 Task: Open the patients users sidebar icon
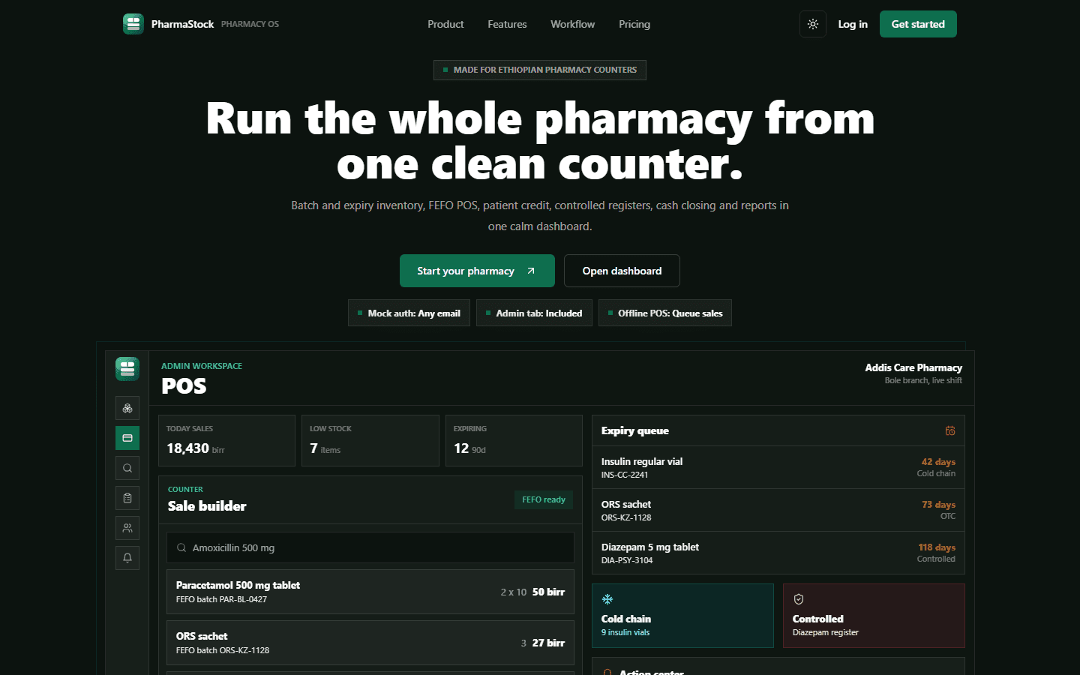[127, 528]
